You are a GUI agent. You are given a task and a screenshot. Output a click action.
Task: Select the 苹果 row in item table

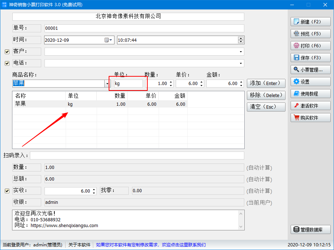101,104
